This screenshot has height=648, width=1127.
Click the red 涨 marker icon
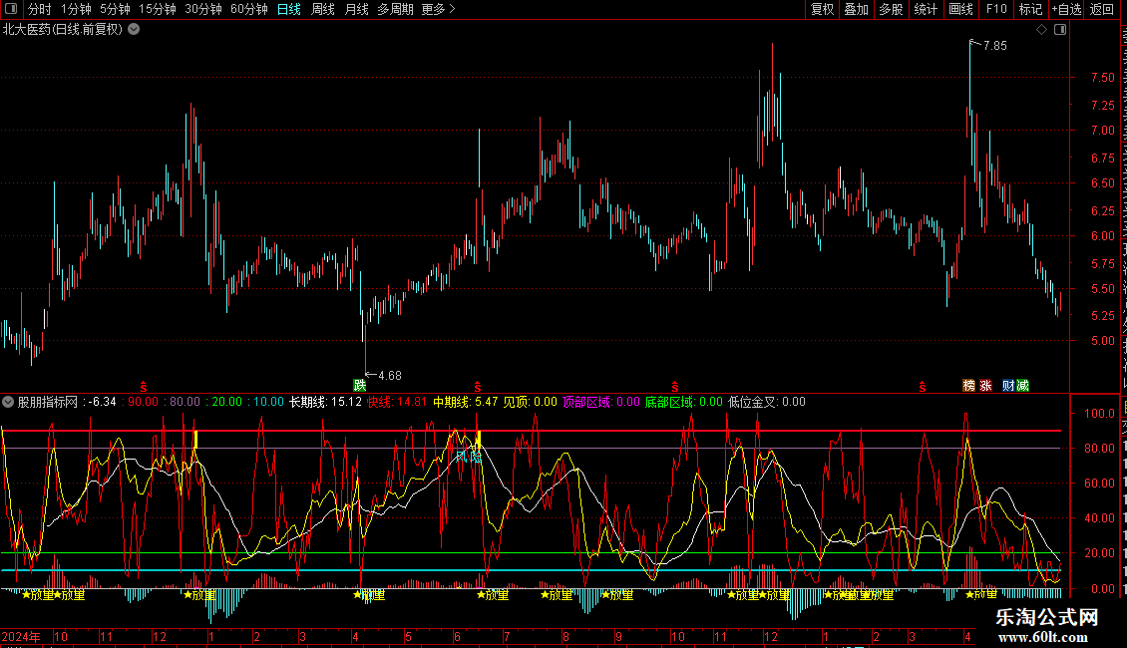pos(985,386)
